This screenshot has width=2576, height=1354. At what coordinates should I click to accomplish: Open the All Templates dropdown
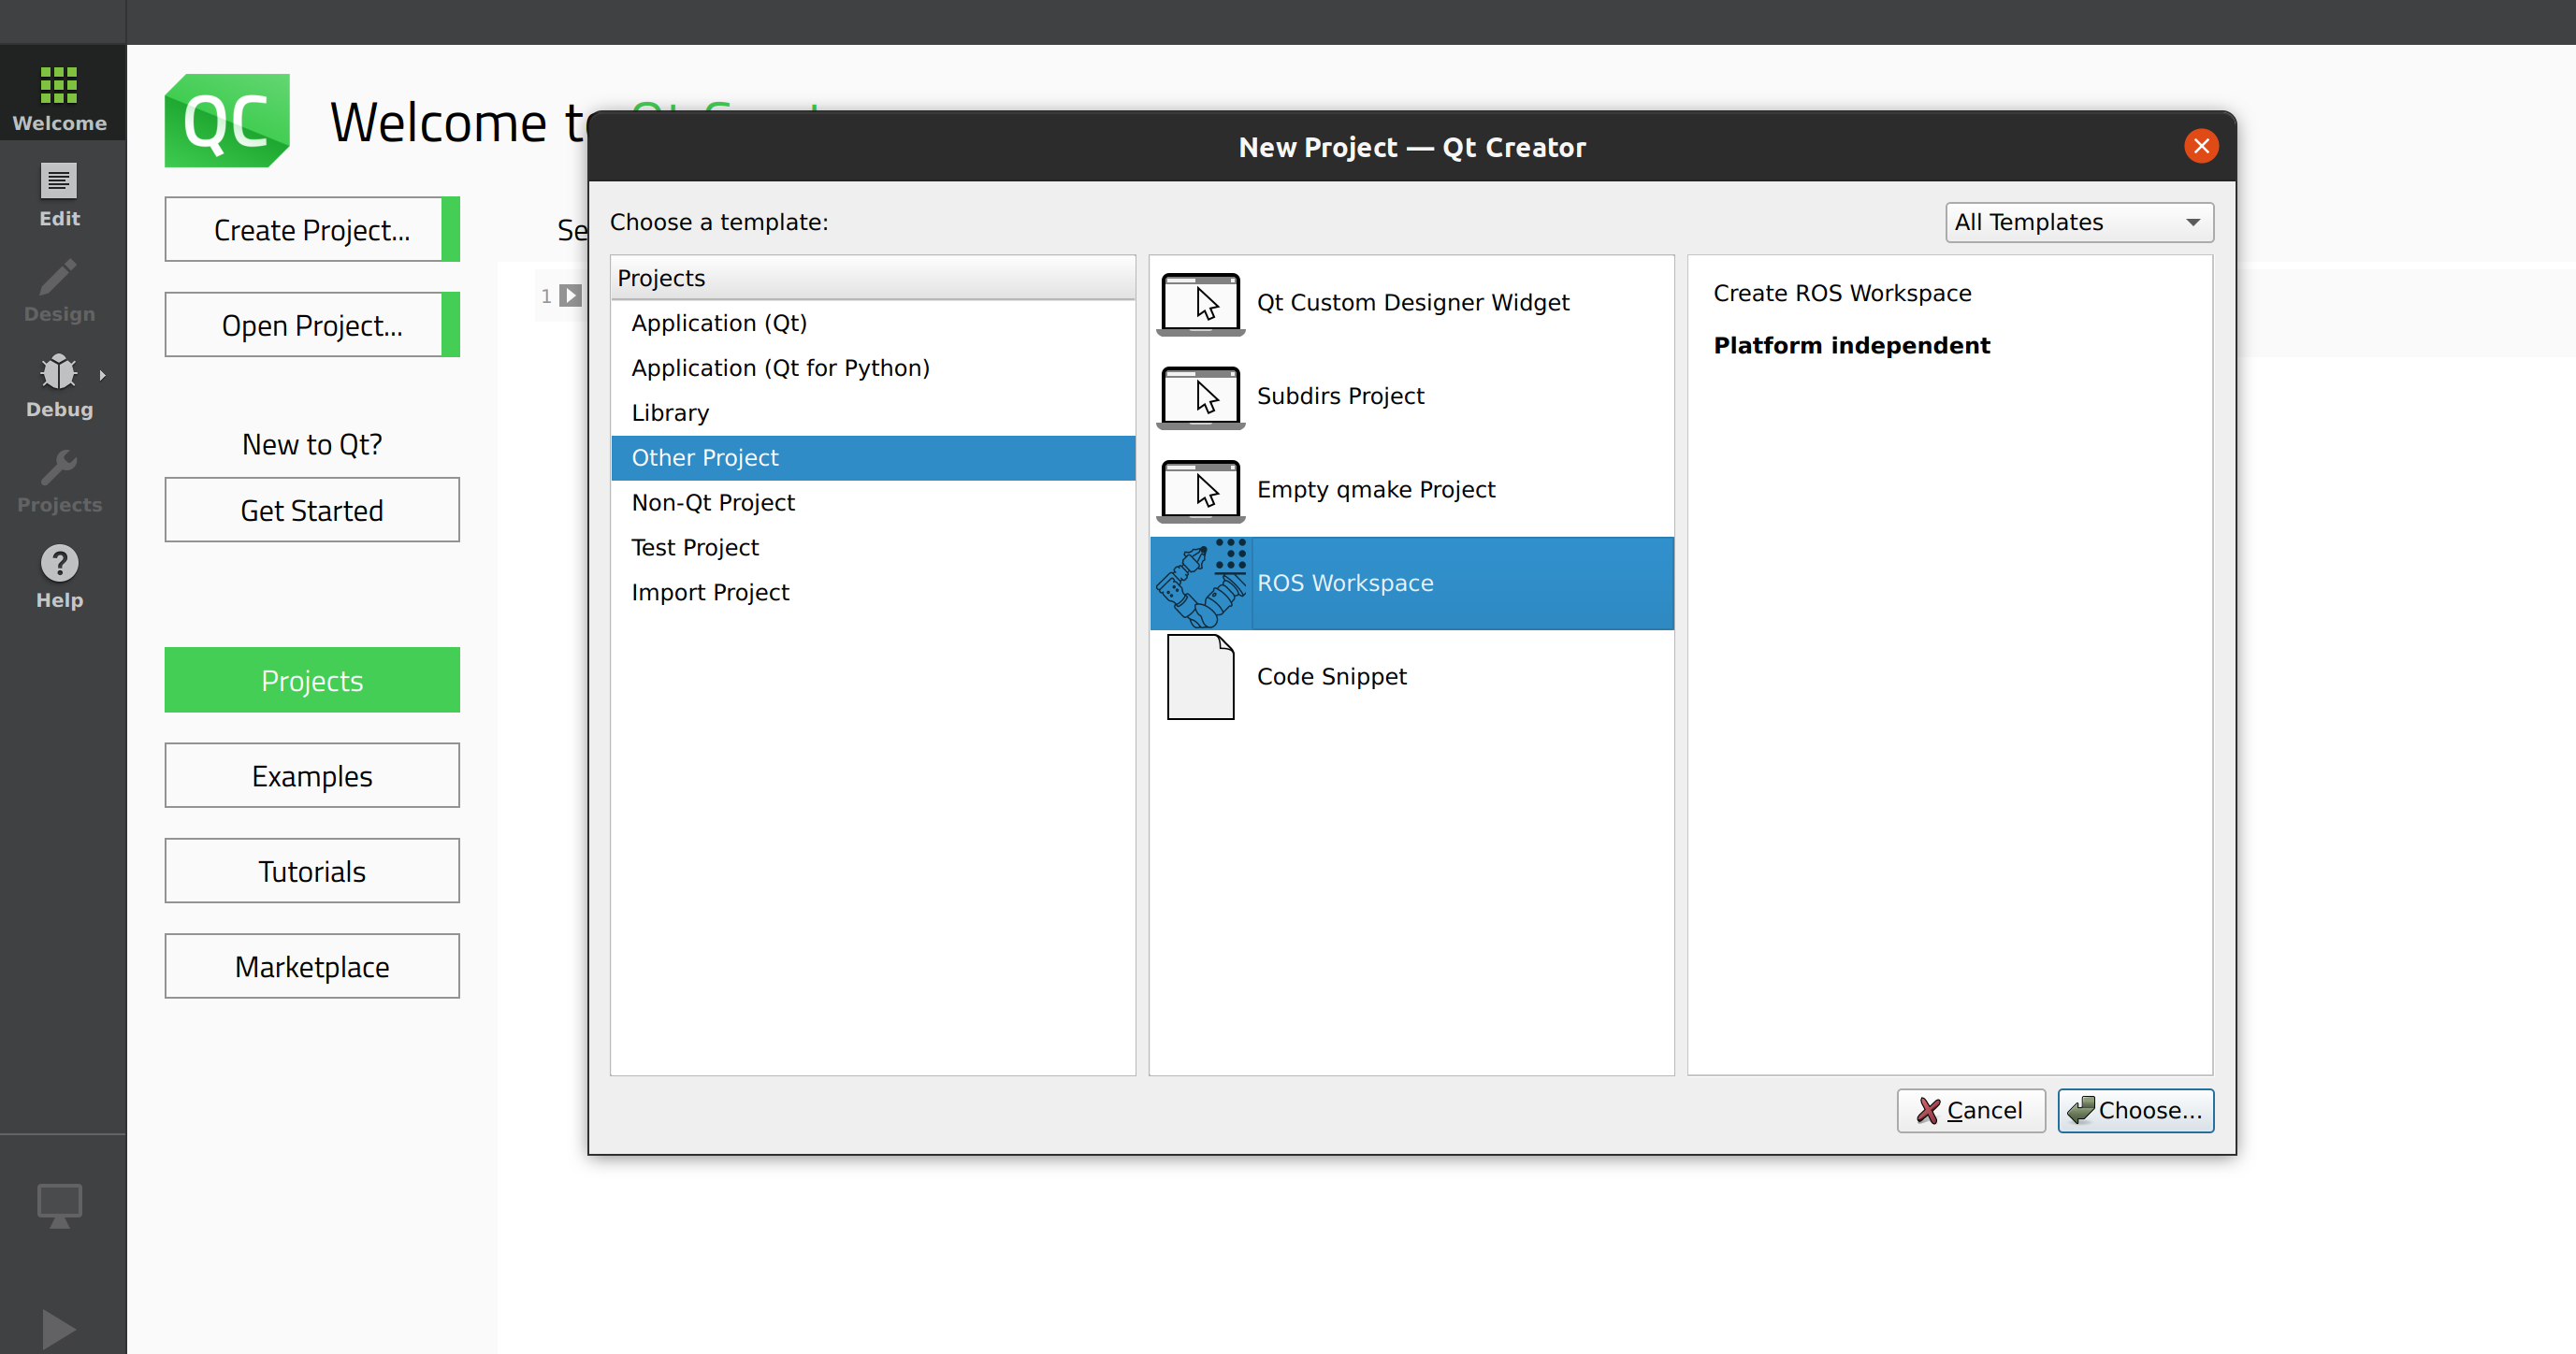[2078, 222]
